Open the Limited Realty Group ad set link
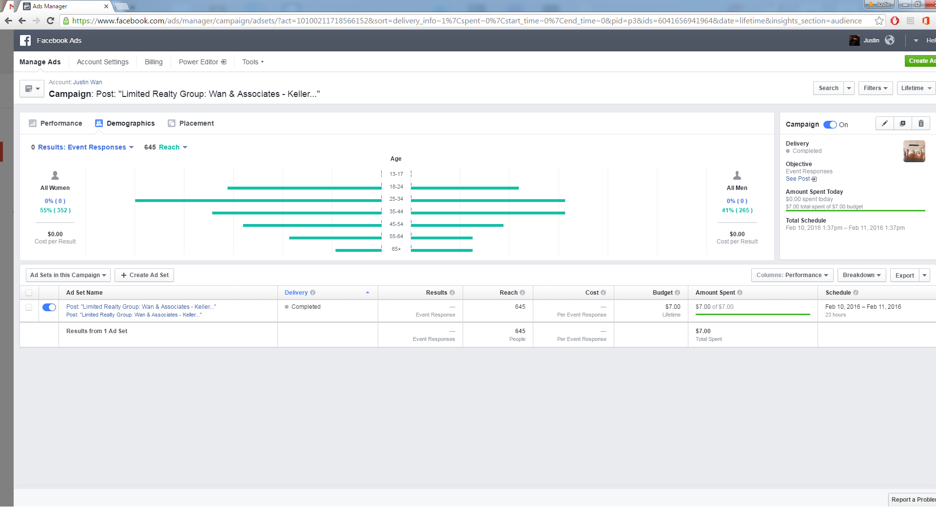 point(141,307)
